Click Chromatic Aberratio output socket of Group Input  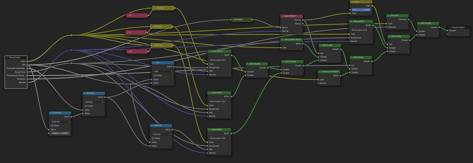click(27, 69)
